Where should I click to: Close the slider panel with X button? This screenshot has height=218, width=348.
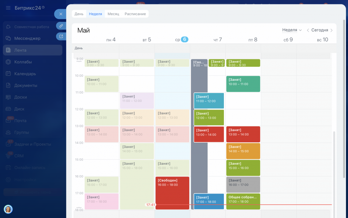click(60, 14)
